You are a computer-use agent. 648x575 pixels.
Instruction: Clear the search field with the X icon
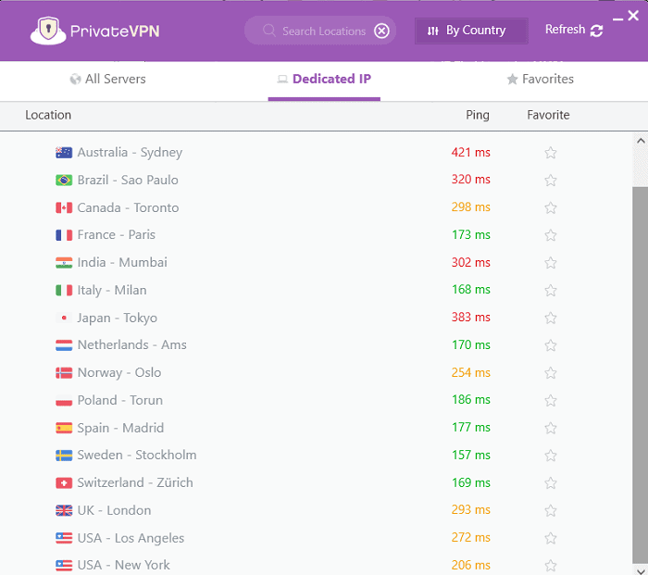(x=381, y=31)
